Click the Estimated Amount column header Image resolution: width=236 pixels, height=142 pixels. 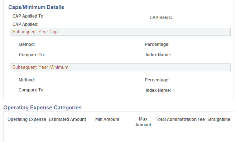67,119
